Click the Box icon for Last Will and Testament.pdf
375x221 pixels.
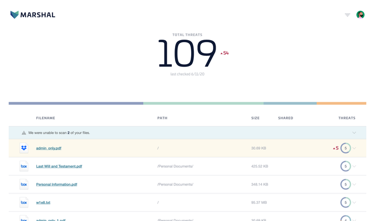click(24, 166)
